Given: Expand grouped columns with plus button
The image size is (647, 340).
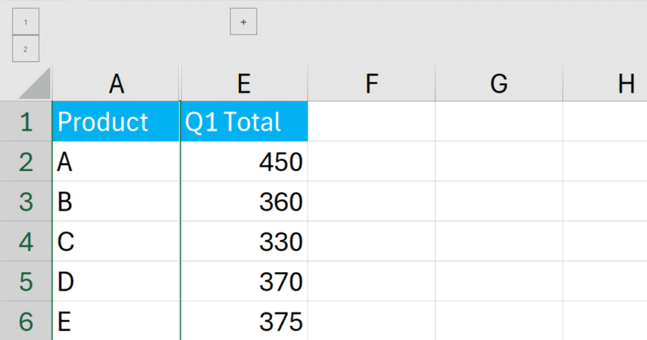Looking at the screenshot, I should pos(244,21).
